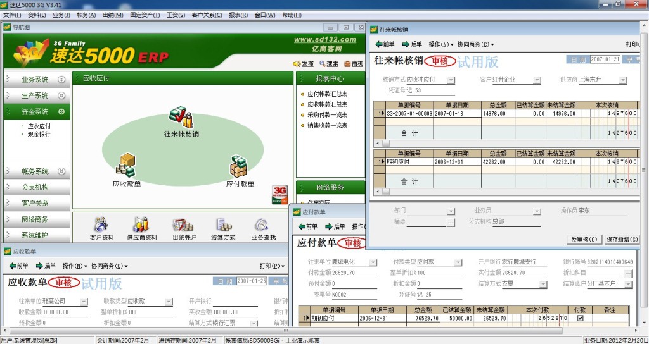The image size is (649, 344).
Task: Go to 前单 in the 应收款单 window
Action: click(18, 266)
